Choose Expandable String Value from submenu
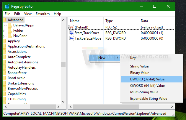The width and height of the screenshot is (186, 120). [x=151, y=99]
